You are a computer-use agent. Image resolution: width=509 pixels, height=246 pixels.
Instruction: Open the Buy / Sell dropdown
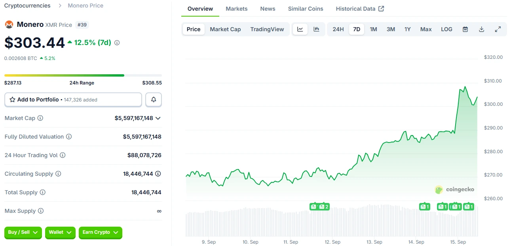(x=23, y=233)
